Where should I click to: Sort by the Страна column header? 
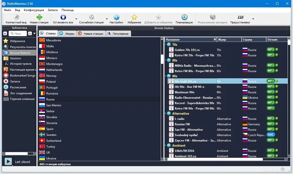tap(253, 39)
